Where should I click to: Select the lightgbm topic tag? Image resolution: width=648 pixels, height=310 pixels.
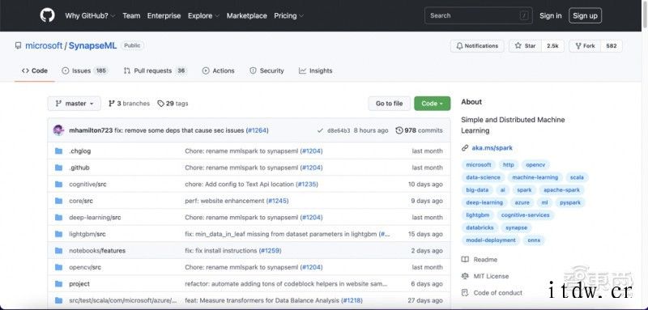pos(477,215)
